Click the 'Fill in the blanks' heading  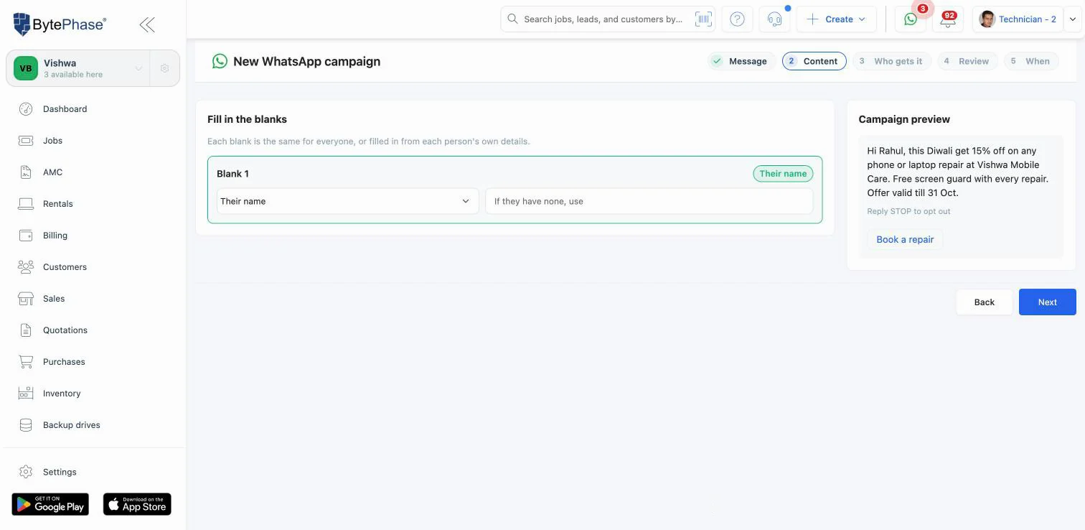247,119
